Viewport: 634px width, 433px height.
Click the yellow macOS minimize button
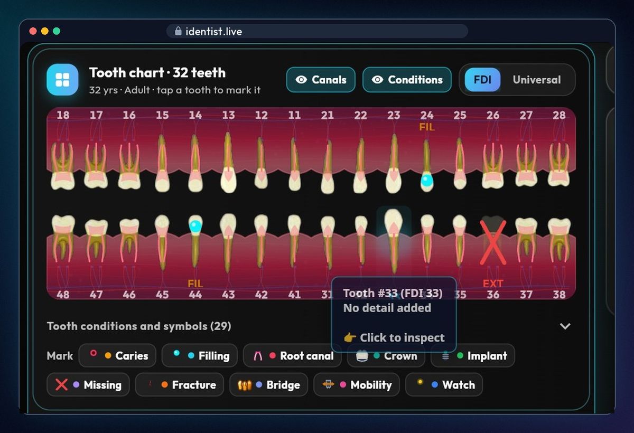click(x=44, y=31)
